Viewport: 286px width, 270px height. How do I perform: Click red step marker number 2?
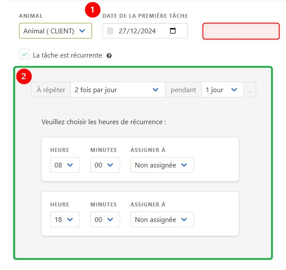coord(24,76)
